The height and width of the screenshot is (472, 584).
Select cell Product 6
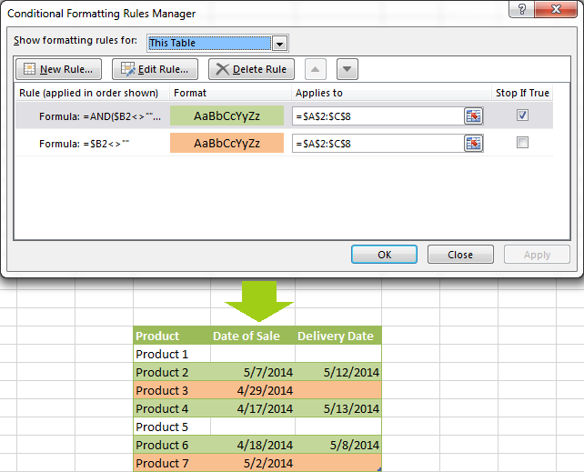point(172,446)
